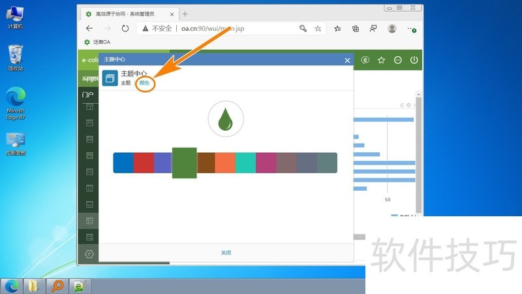Open the green image app in taskbar
Viewport: 522px width, 294px height.
[x=80, y=286]
